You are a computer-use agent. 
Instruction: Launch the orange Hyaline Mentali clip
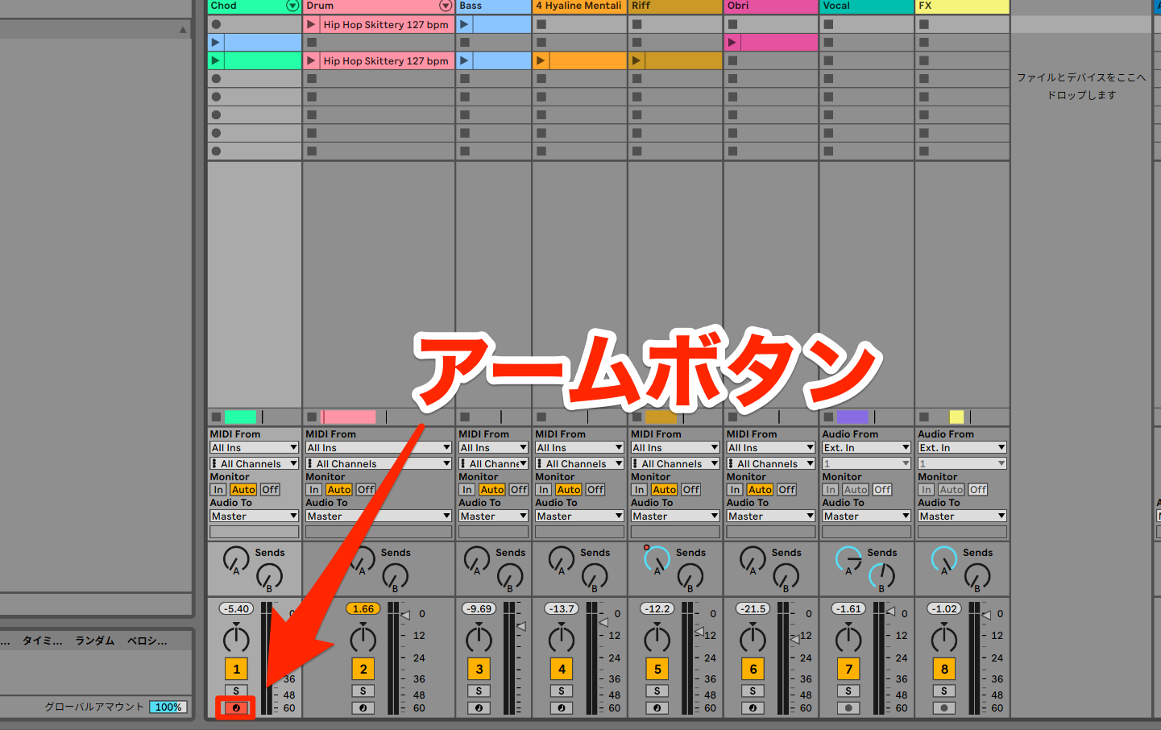(541, 60)
